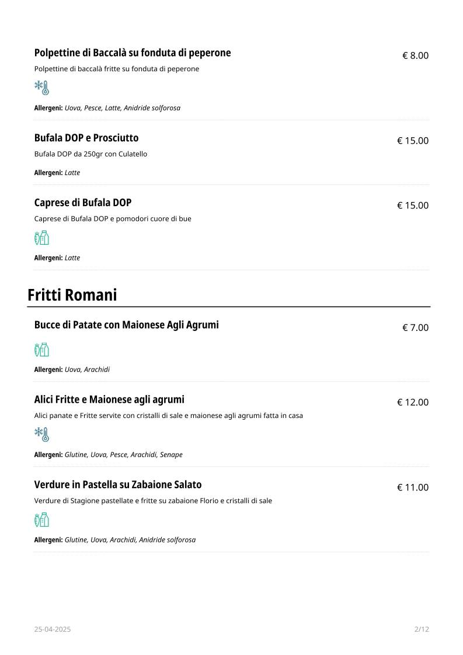Select Polpettine di Baccalà su fonduta title
The image size is (463, 655).
pyautogui.click(x=133, y=53)
